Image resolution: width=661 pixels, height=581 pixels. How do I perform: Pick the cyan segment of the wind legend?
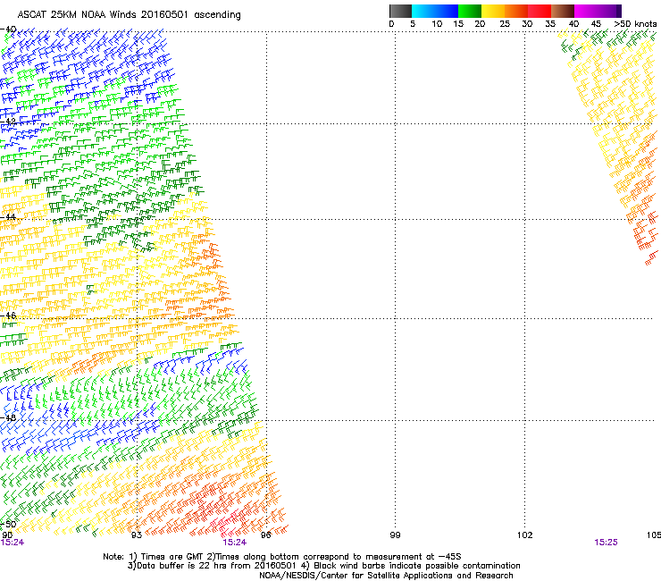point(423,11)
